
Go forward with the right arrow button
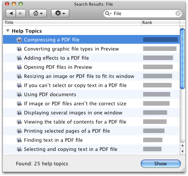tap(21, 13)
